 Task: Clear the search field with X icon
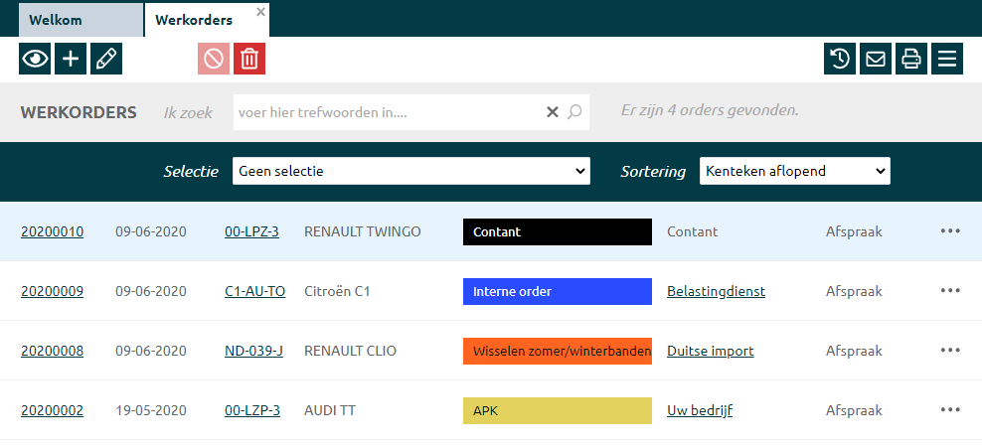coord(553,112)
